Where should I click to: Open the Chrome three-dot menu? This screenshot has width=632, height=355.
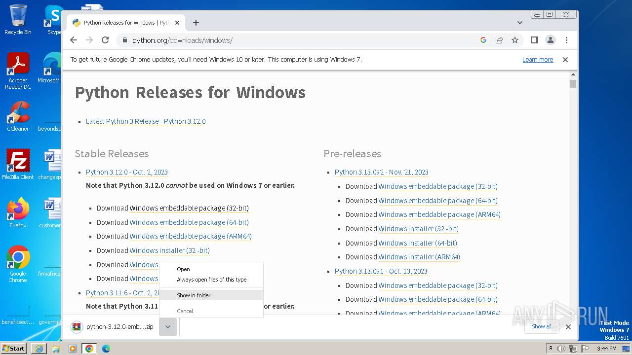tap(566, 40)
